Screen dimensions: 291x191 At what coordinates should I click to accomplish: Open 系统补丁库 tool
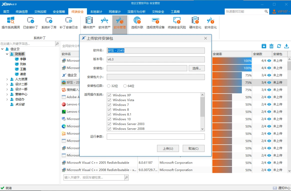pos(49,23)
